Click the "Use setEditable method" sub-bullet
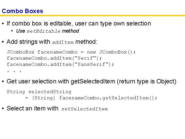Viewport: 185px width, 139px height. pyautogui.click(x=47, y=31)
